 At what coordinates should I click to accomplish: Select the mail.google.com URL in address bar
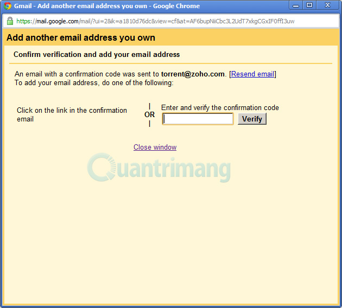coord(155,21)
